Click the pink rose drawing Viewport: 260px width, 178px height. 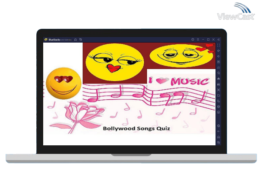(x=76, y=117)
